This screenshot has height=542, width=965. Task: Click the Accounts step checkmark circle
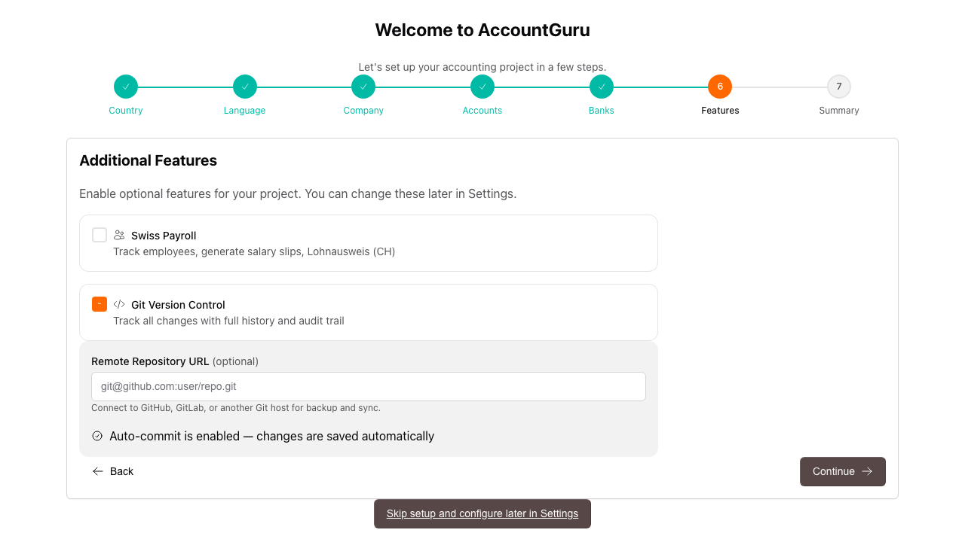click(x=482, y=87)
